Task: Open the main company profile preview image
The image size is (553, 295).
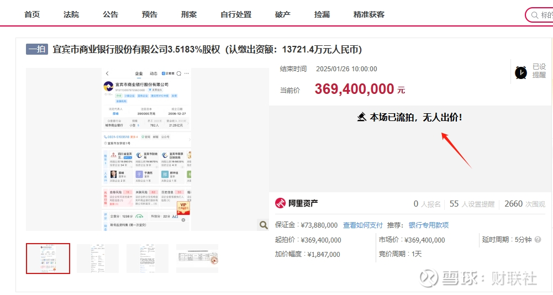Action: [x=147, y=150]
